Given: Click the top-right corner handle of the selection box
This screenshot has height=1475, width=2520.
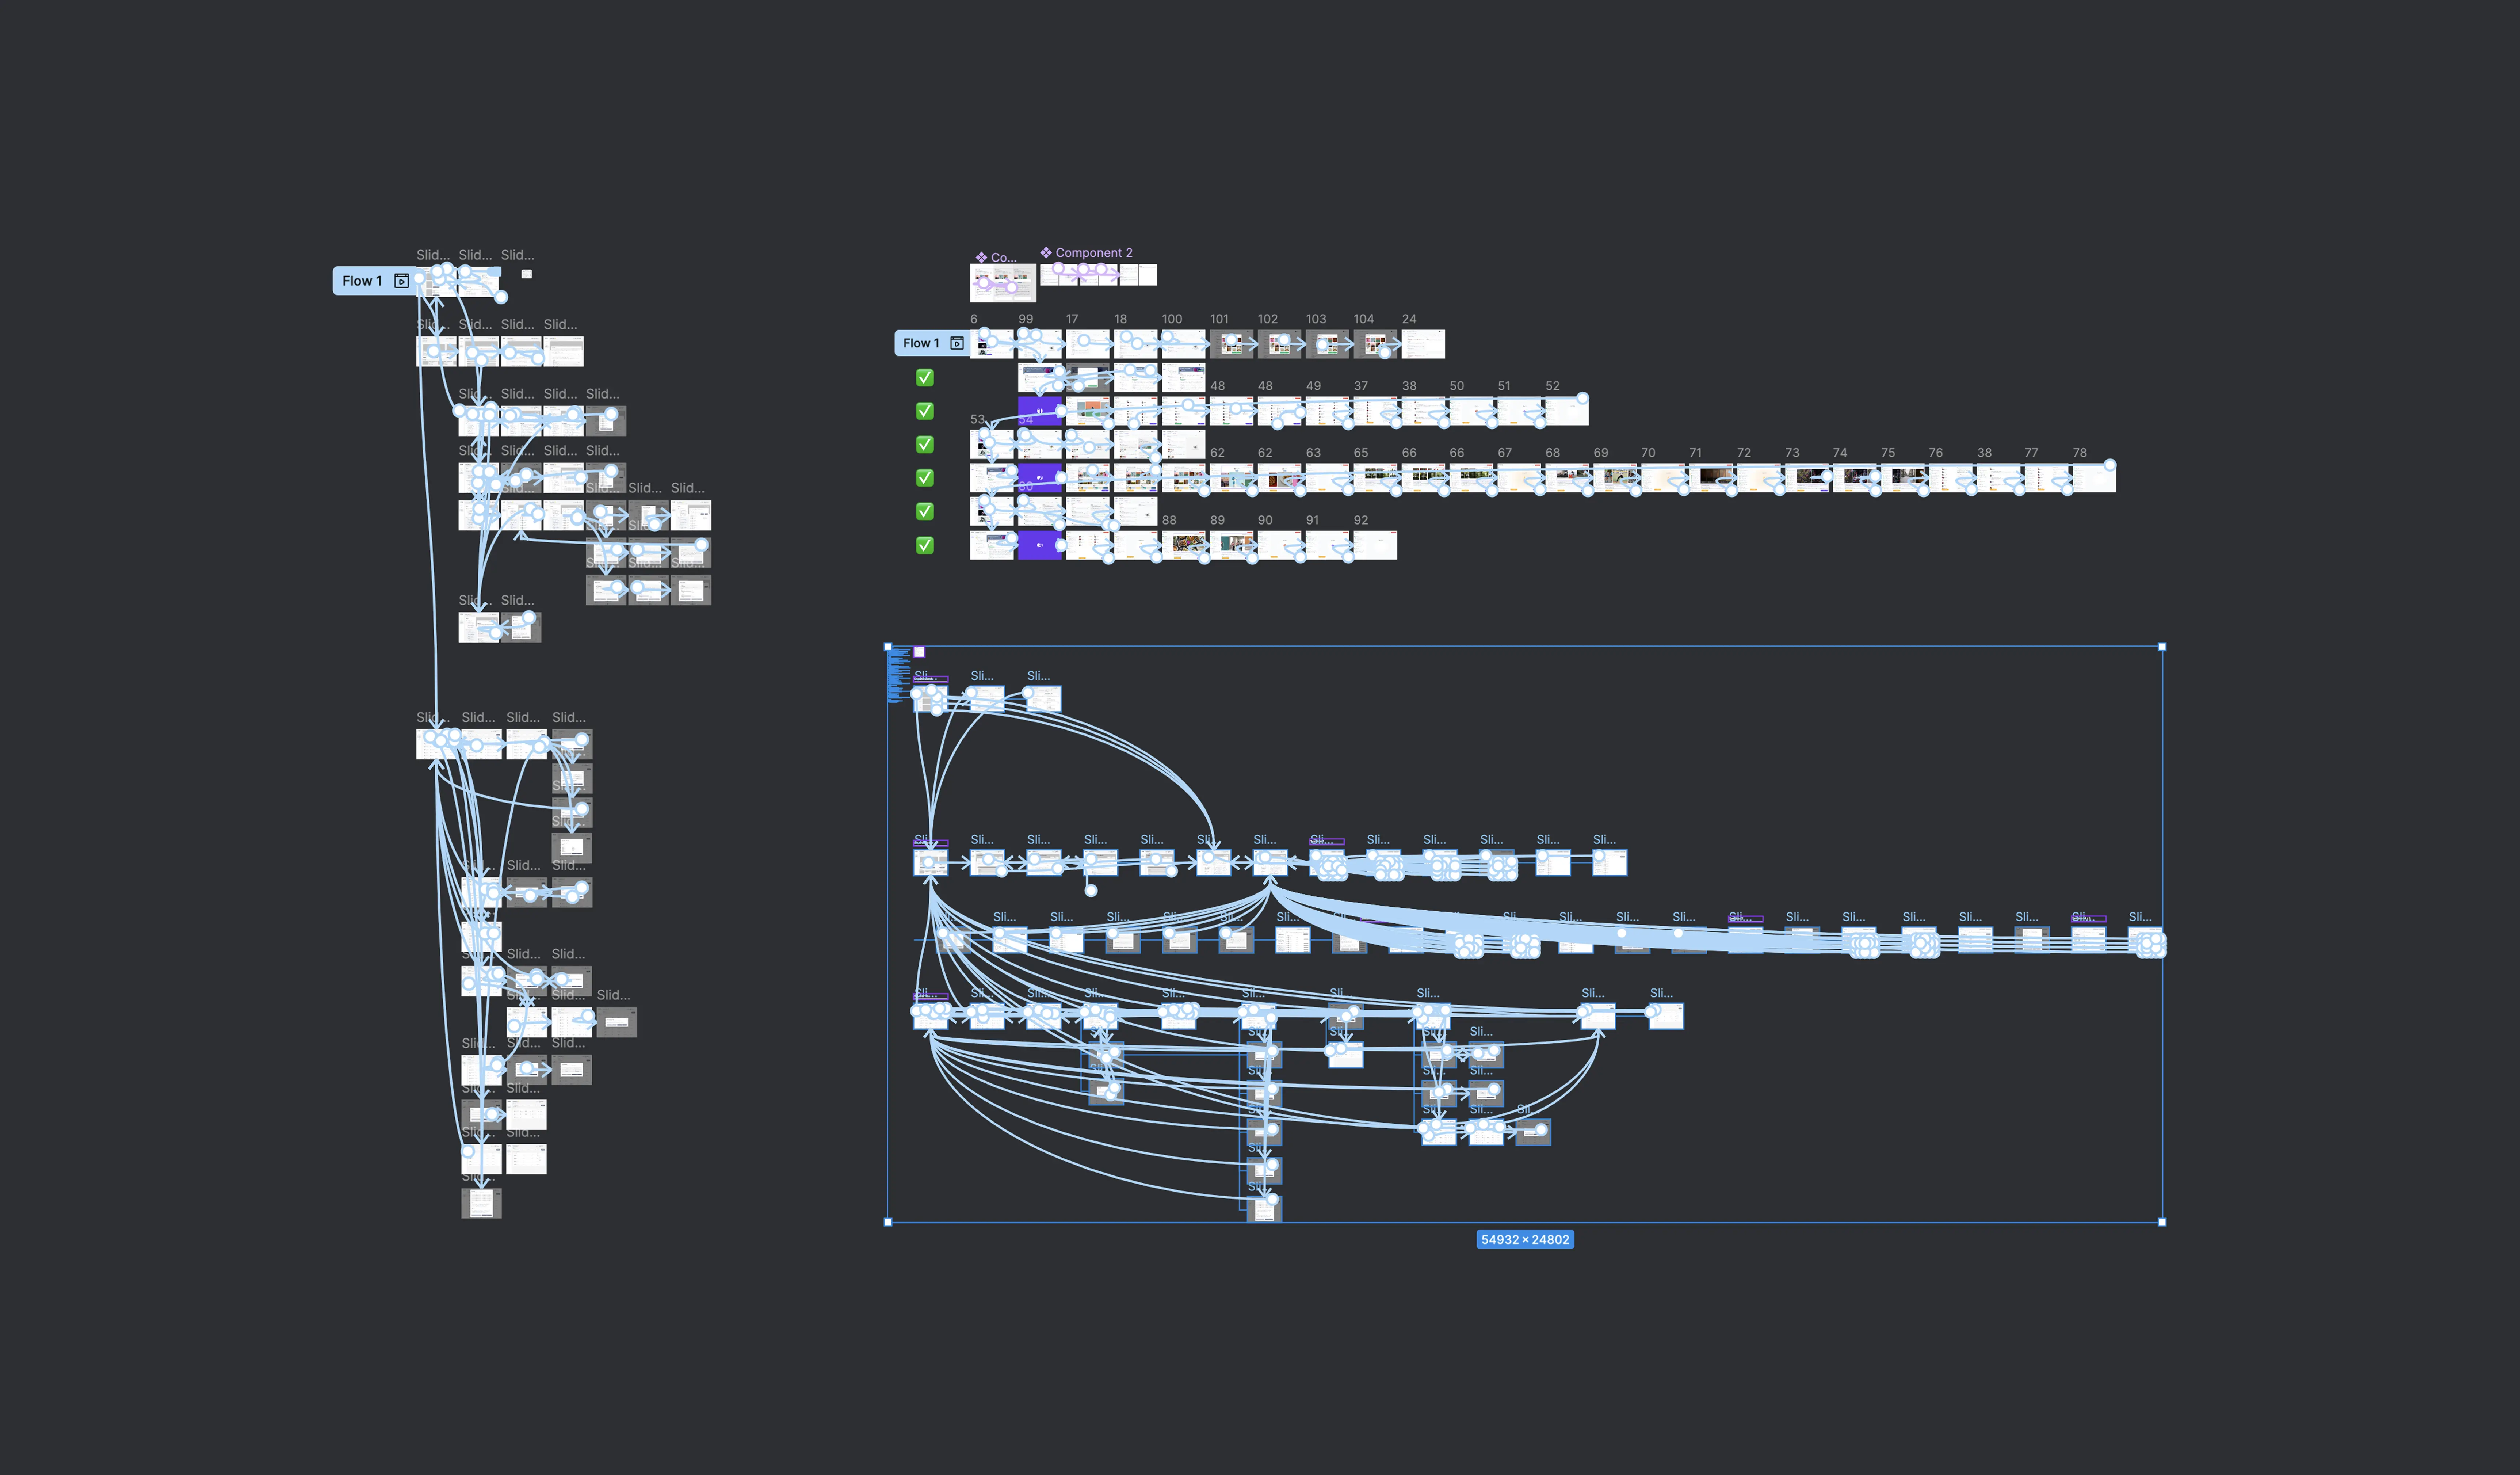Looking at the screenshot, I should point(2162,647).
